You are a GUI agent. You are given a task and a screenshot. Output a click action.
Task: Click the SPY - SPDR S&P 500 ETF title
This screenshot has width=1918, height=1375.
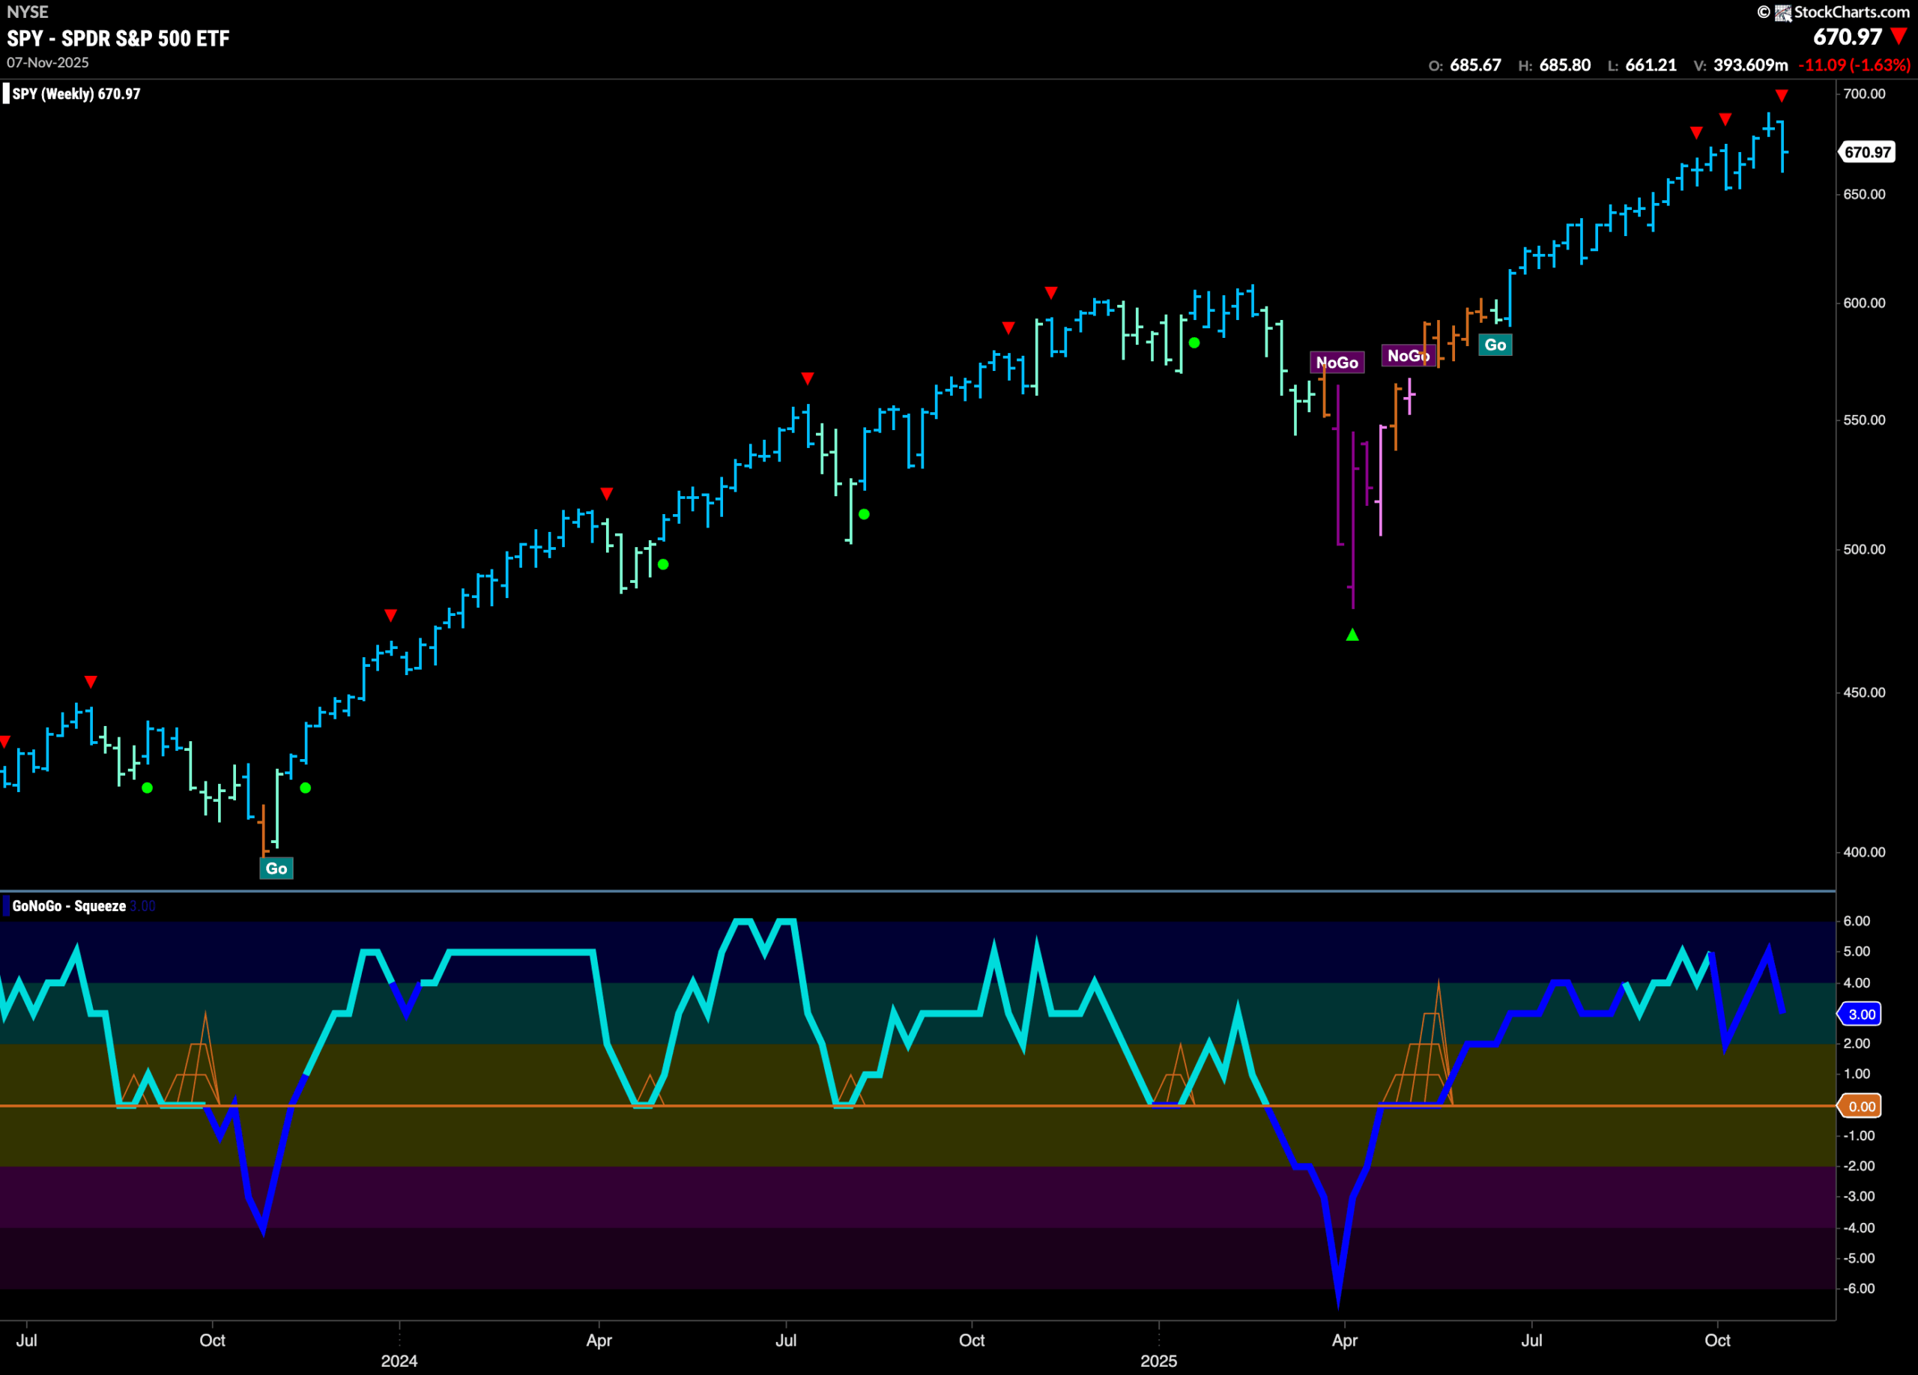pyautogui.click(x=118, y=38)
